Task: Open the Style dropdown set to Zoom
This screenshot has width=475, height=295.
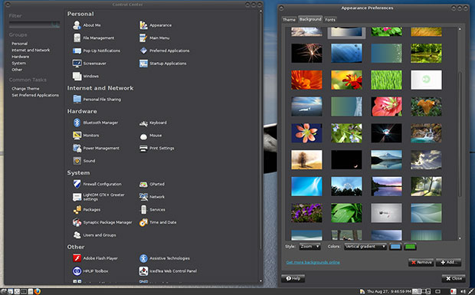Action: coord(310,247)
